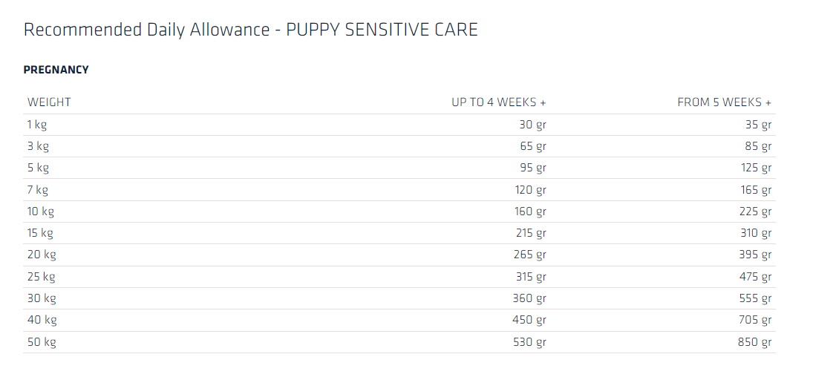Select the 850 gr value
This screenshot has height=377, width=813.
[756, 342]
